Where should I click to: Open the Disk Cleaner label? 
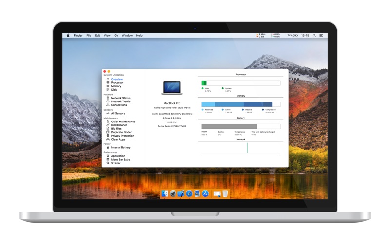tap(119, 125)
